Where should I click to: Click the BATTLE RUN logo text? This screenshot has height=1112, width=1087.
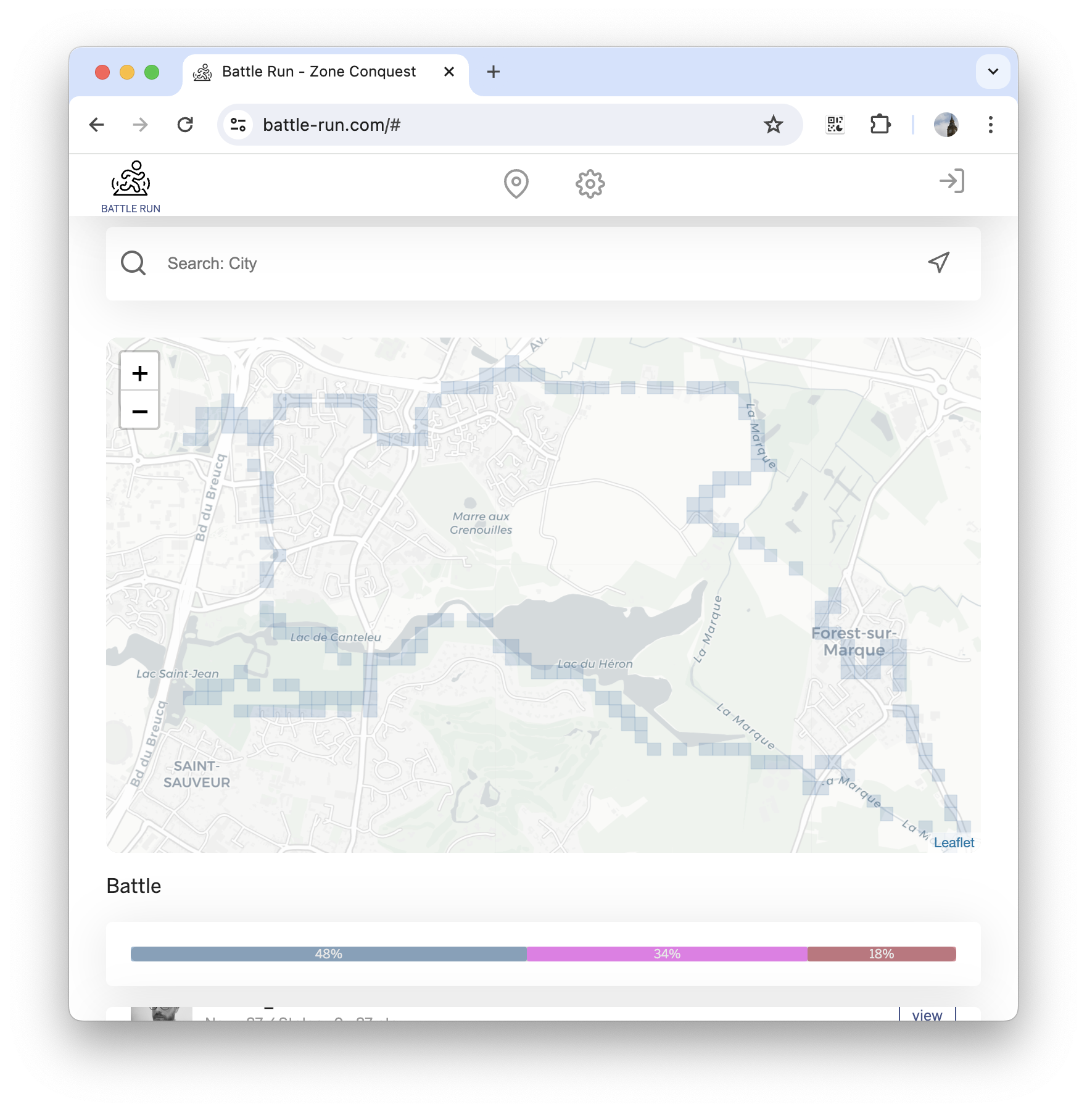(131, 209)
